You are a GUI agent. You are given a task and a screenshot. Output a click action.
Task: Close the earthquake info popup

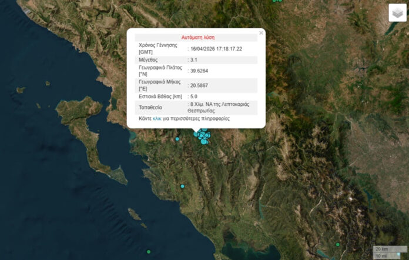tap(261, 33)
